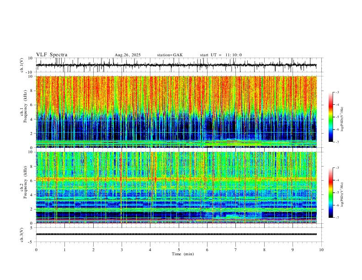This screenshot has width=362, height=280.
Task: Click time axis tick label "7"
Action: (x=236, y=250)
